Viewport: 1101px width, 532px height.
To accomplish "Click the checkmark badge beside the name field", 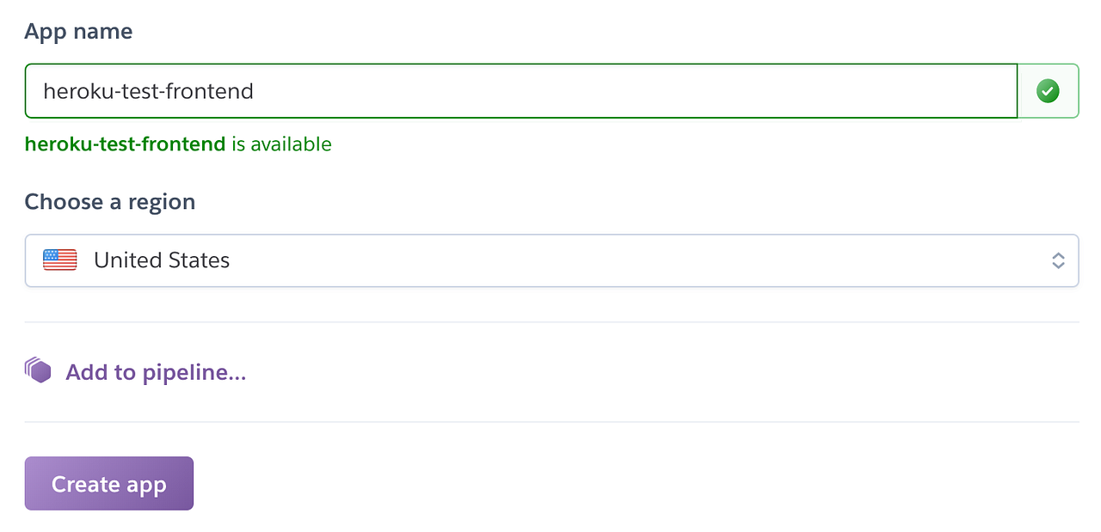I will [1047, 90].
